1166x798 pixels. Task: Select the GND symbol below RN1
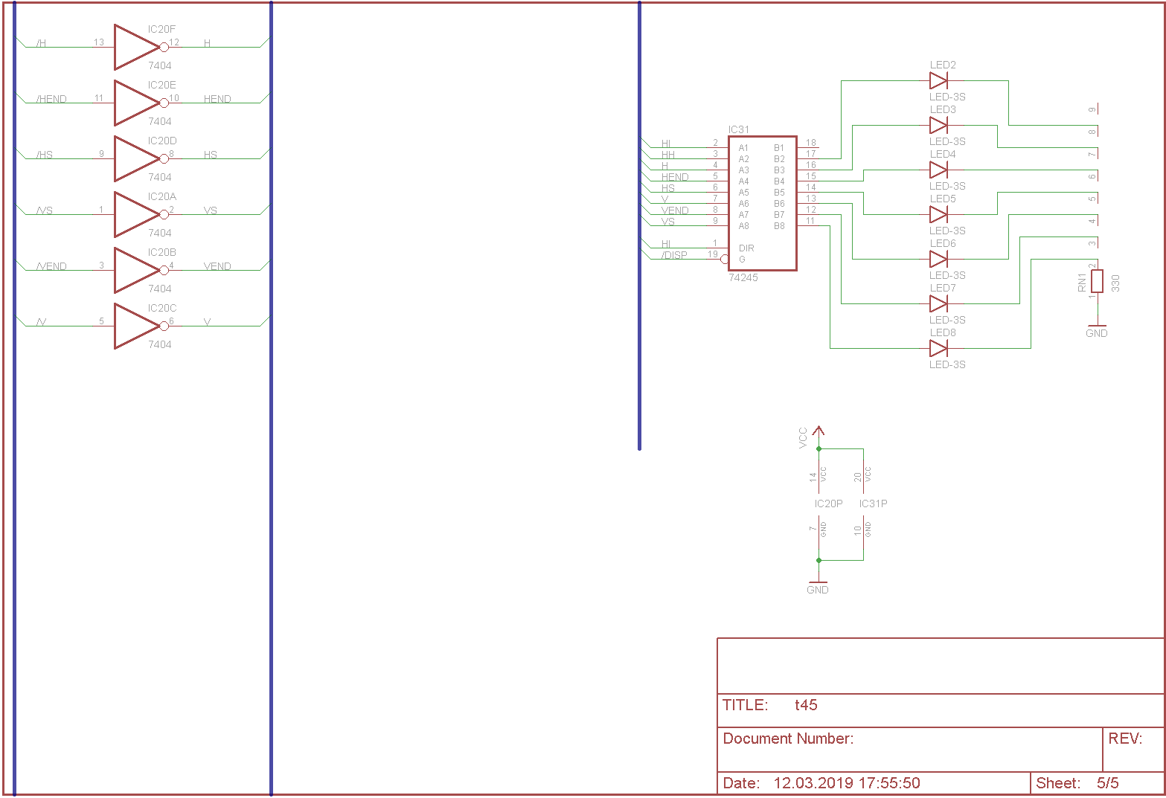tap(1097, 329)
